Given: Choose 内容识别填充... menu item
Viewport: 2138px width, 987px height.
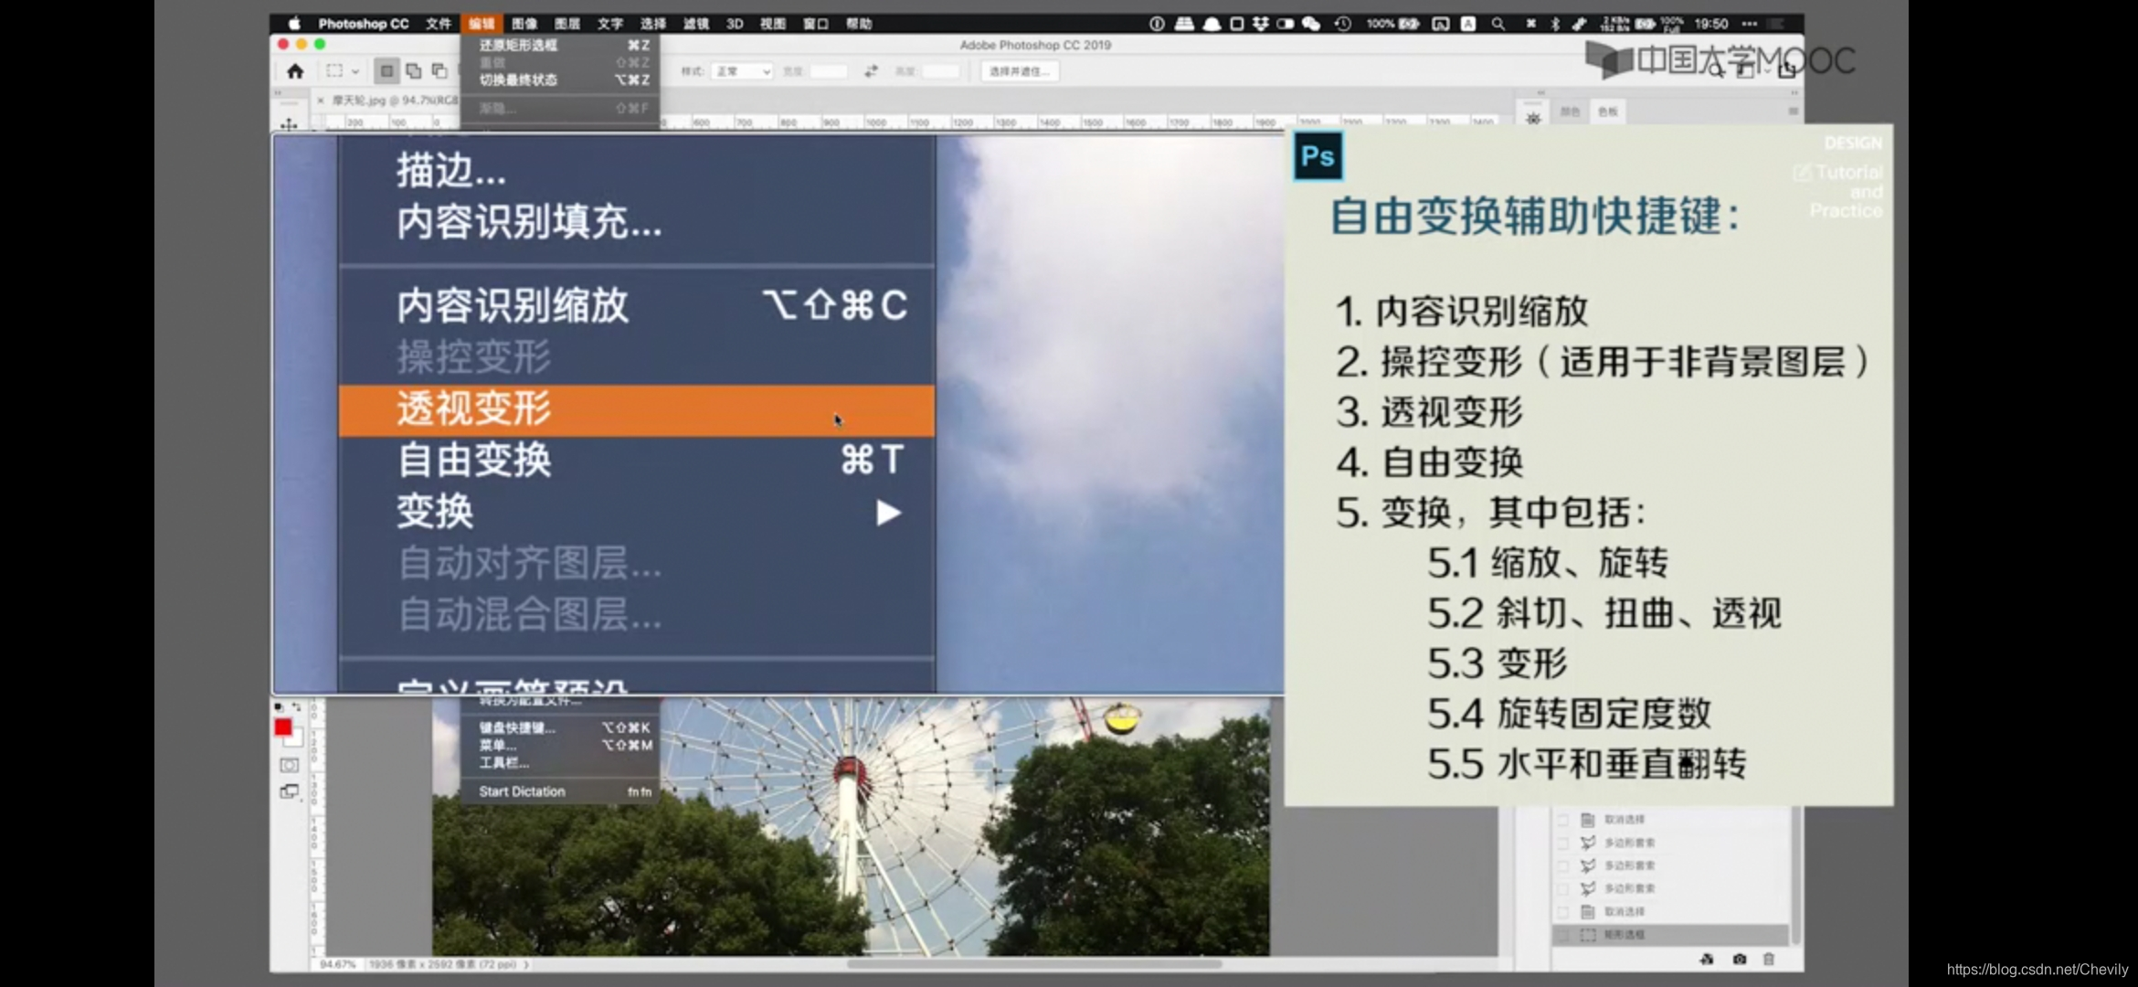Looking at the screenshot, I should pyautogui.click(x=637, y=222).
